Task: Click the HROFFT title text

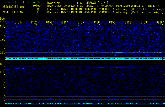Action: (16, 2)
